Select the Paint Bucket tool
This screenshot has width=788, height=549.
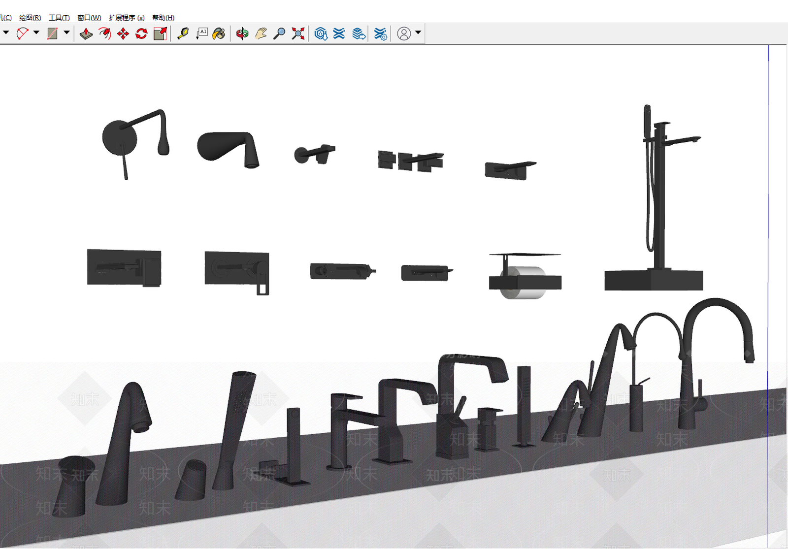[x=219, y=33]
